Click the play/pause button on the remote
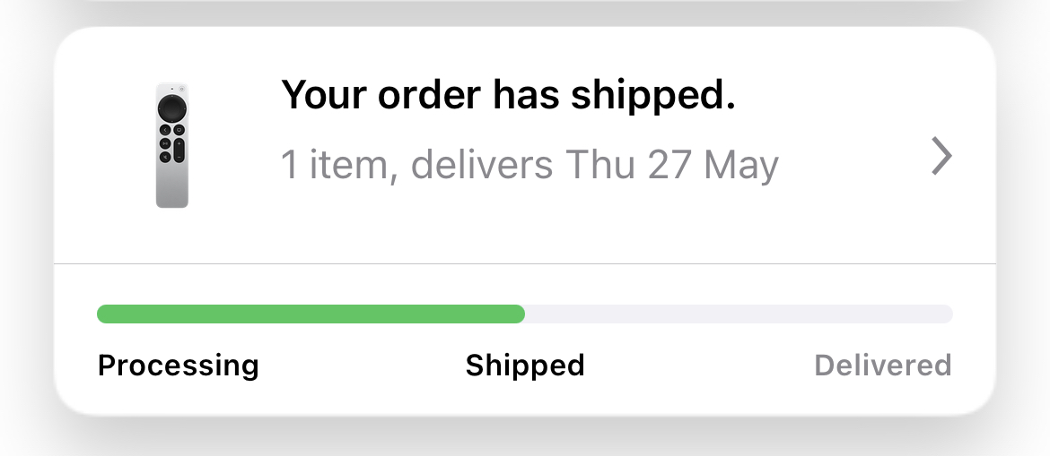Viewport: 1050px width, 456px height. 165,142
